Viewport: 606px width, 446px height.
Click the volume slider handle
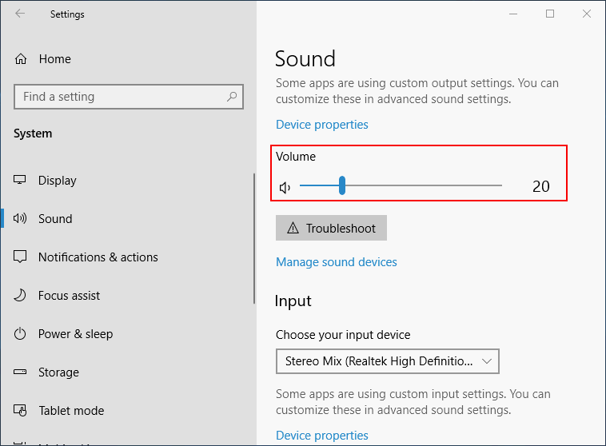[342, 185]
